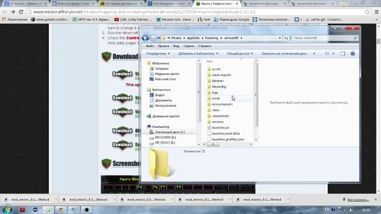The image size is (381, 214).
Task: Select the saves folder
Action: 216,110
